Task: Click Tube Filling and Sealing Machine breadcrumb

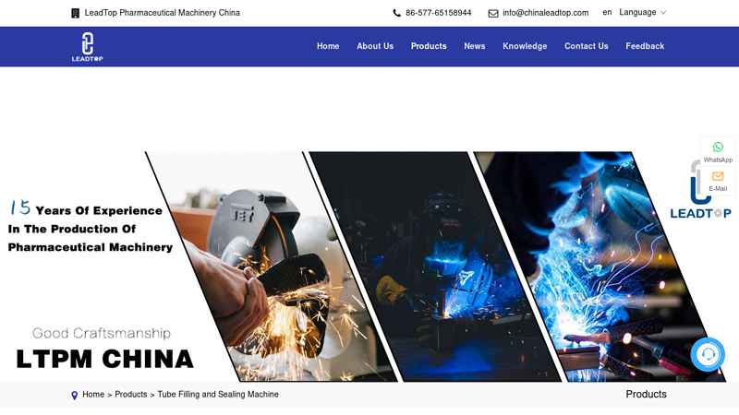Action: tap(218, 395)
